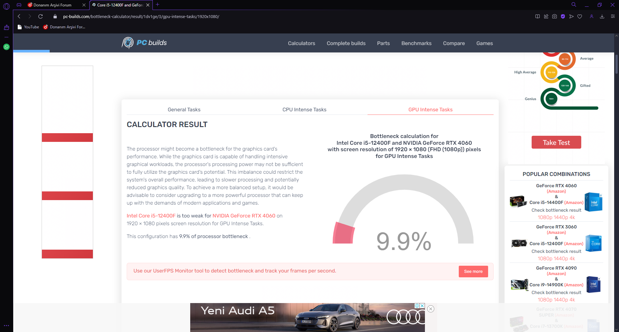This screenshot has width=619, height=332.
Task: Click the open-book icon in address bar
Action: point(537,16)
